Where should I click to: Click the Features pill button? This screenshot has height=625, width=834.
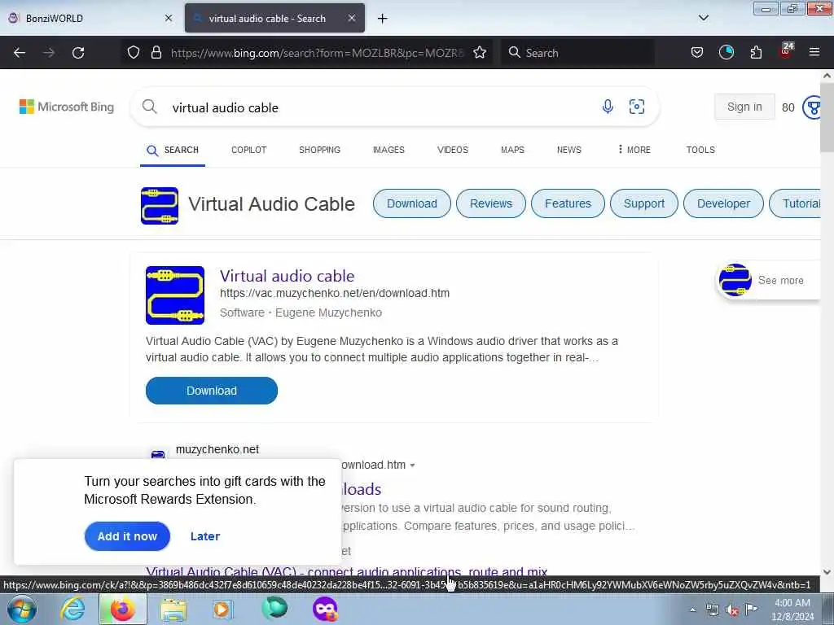coord(568,203)
